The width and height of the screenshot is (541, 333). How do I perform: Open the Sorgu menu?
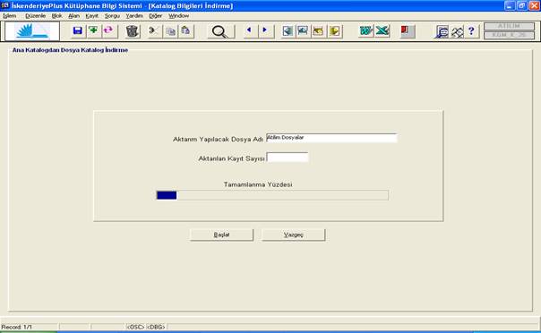pos(112,16)
